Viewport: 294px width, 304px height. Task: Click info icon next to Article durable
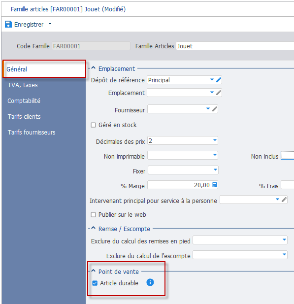(x=150, y=282)
